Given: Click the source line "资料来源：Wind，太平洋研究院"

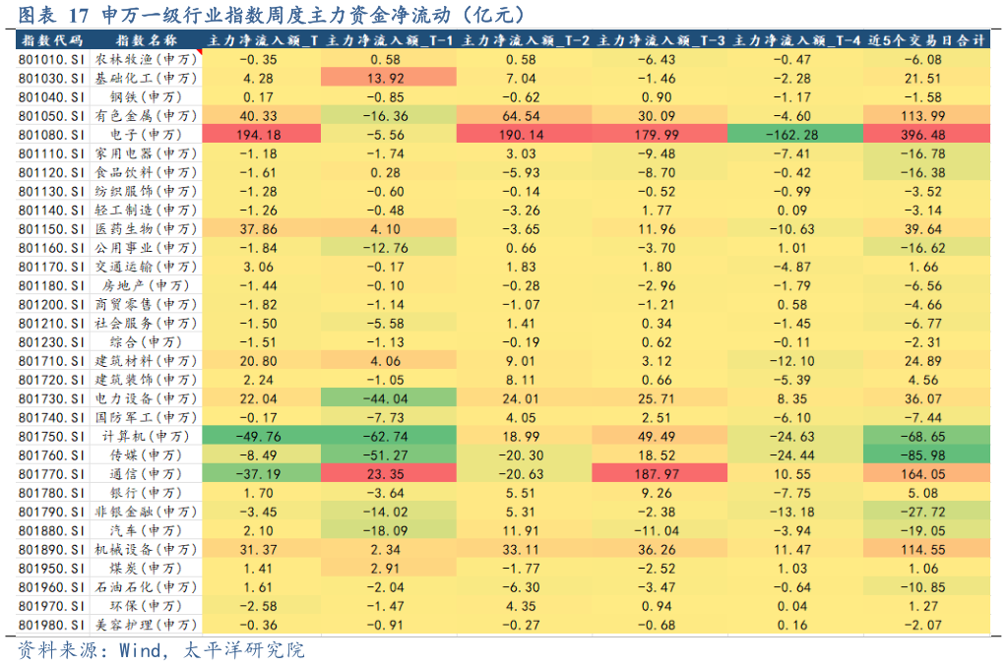Looking at the screenshot, I should pos(160,650).
